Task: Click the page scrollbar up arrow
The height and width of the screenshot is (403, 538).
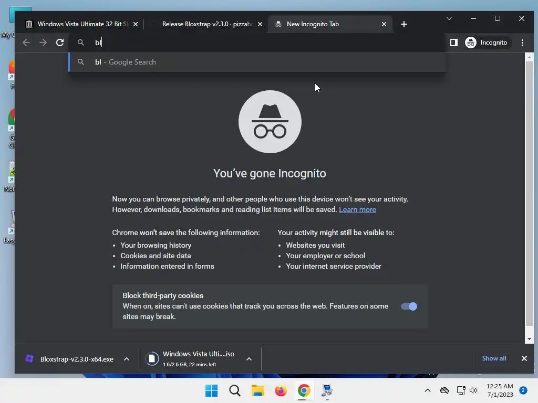Action: (x=529, y=57)
